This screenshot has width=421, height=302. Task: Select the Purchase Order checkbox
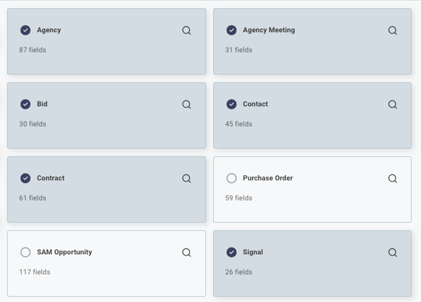[x=232, y=179]
